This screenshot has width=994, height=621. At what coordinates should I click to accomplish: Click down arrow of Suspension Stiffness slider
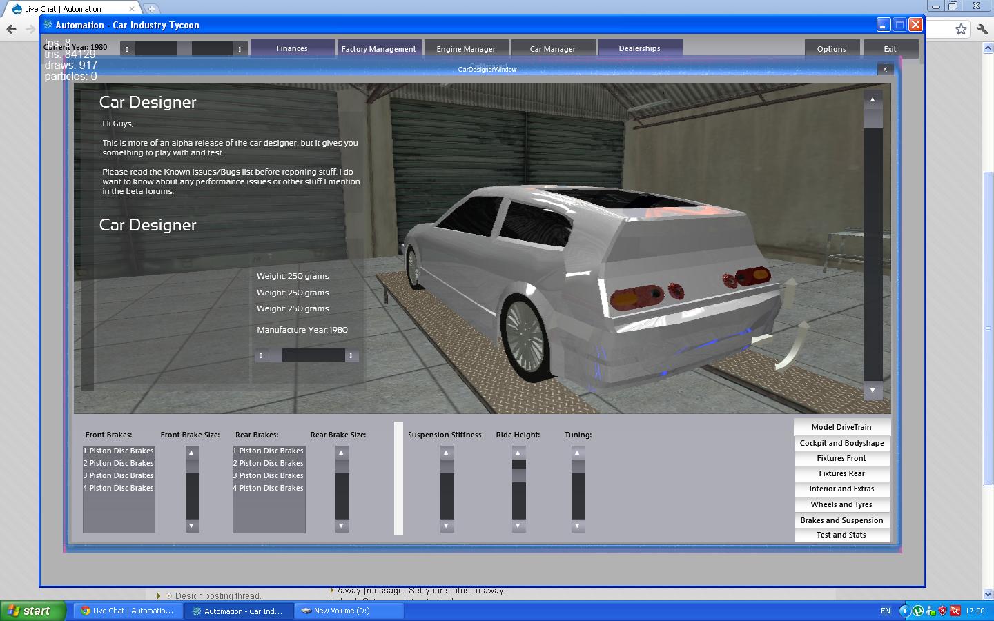click(447, 526)
